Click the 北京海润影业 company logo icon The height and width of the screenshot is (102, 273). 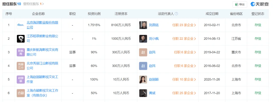21,25
